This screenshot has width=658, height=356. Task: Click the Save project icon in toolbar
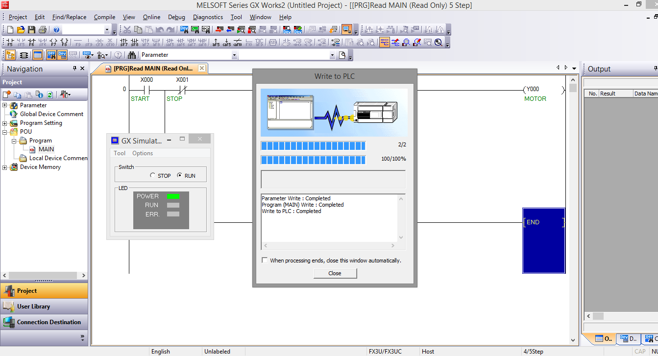click(x=31, y=30)
